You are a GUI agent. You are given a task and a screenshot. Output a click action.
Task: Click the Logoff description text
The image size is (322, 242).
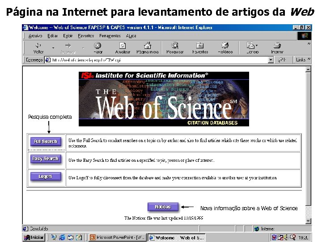(173, 177)
